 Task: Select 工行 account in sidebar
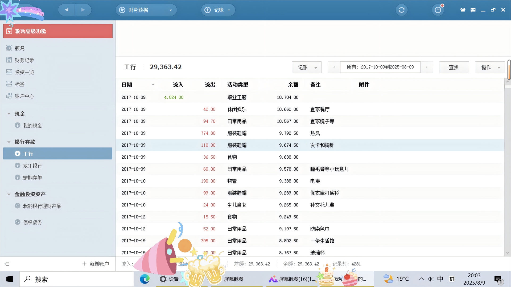58,154
